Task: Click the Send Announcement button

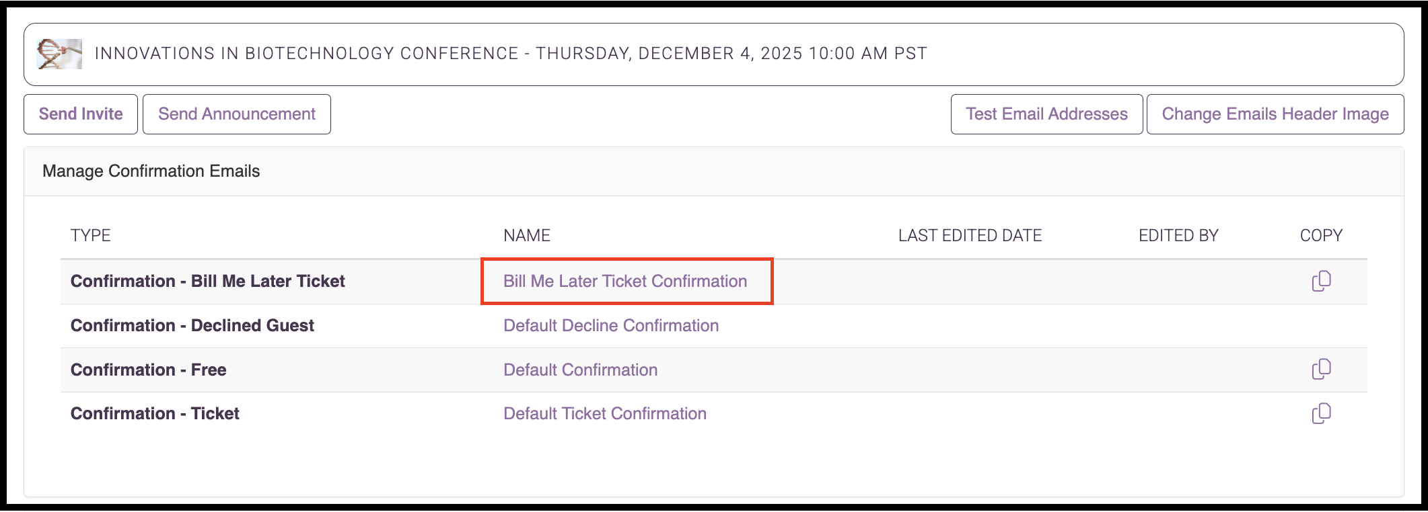Action: pyautogui.click(x=237, y=114)
